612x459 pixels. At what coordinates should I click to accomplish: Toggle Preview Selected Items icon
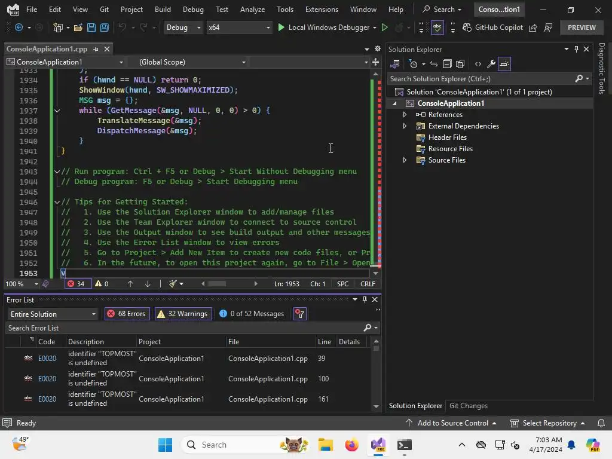coord(504,64)
